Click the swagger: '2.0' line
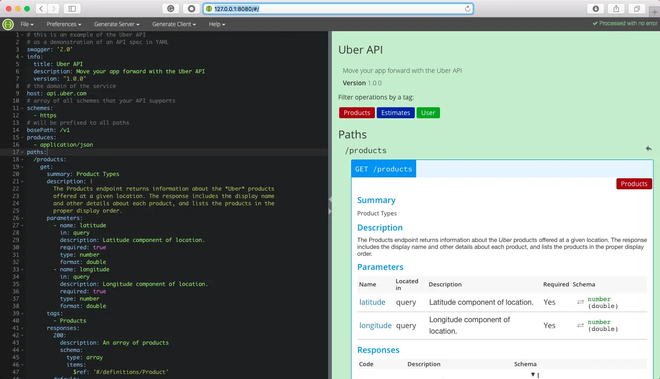The image size is (660, 379). pos(50,49)
